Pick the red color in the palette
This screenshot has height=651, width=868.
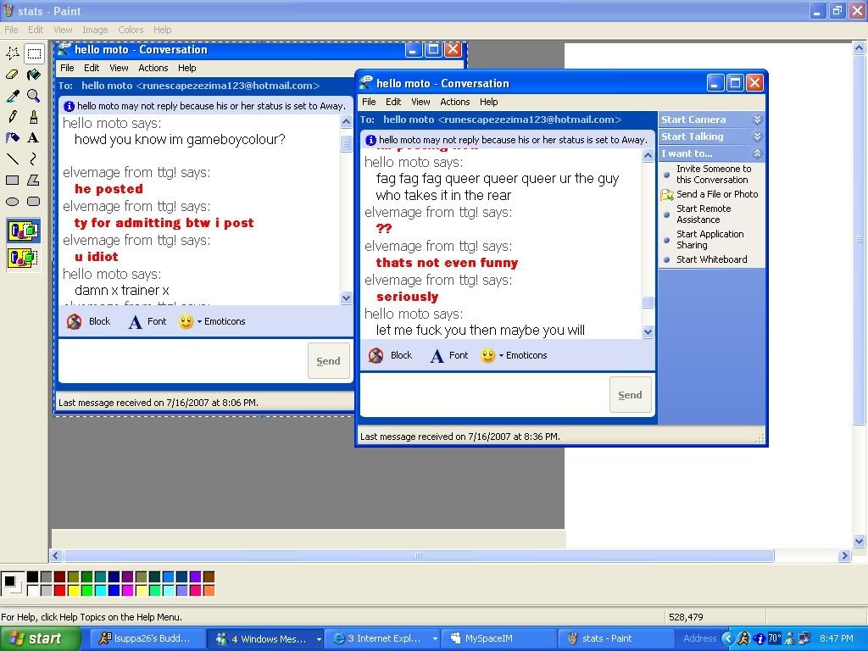click(59, 590)
